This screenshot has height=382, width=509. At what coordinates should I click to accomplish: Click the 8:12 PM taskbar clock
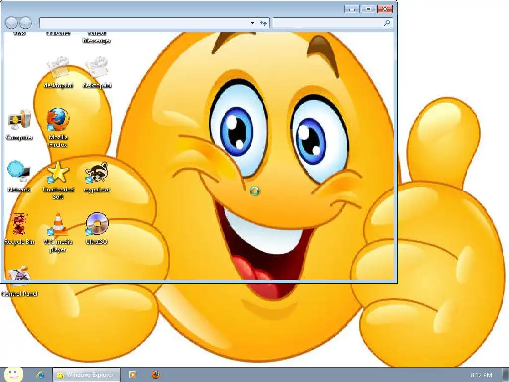481,375
